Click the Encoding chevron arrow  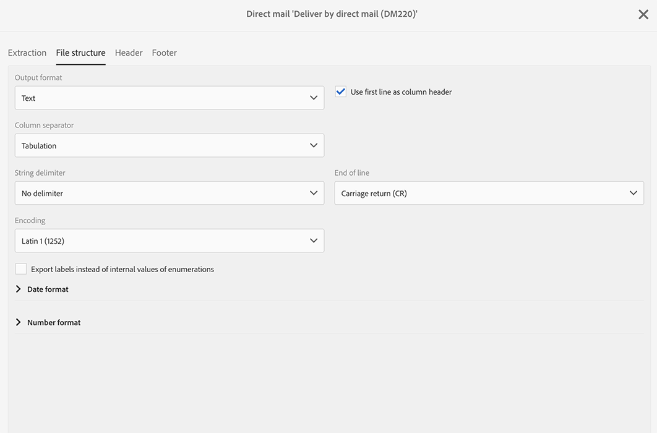point(314,241)
